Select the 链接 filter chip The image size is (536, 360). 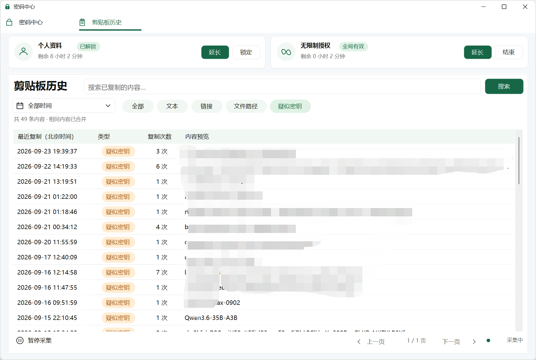tap(207, 106)
